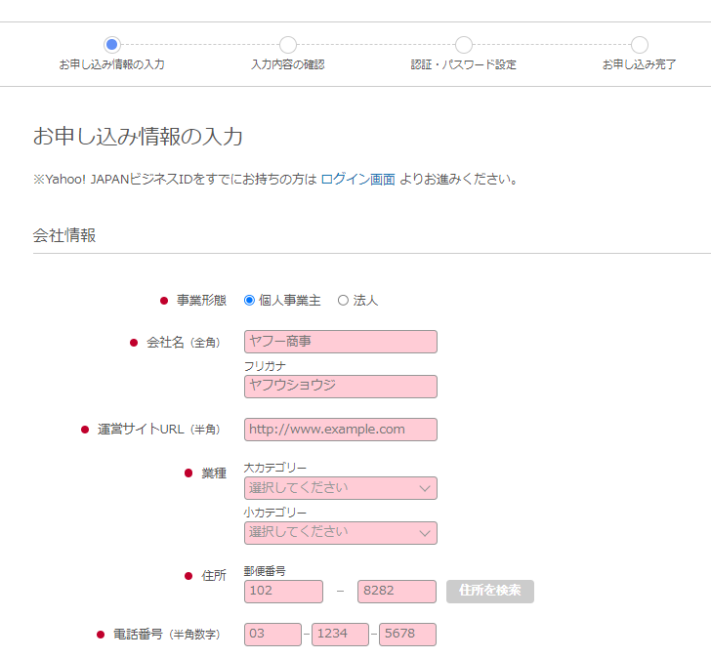
Task: Click chevron arrow in 小カテゴリー select
Action: tap(424, 533)
